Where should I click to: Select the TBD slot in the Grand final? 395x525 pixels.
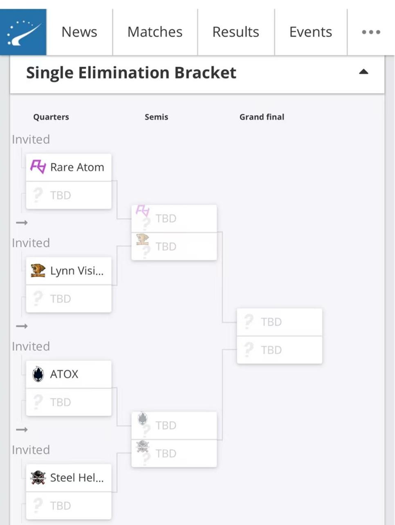[279, 322]
